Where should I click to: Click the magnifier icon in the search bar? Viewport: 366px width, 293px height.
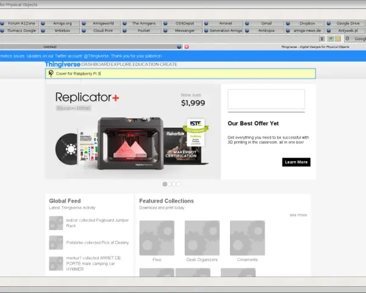tap(51, 73)
